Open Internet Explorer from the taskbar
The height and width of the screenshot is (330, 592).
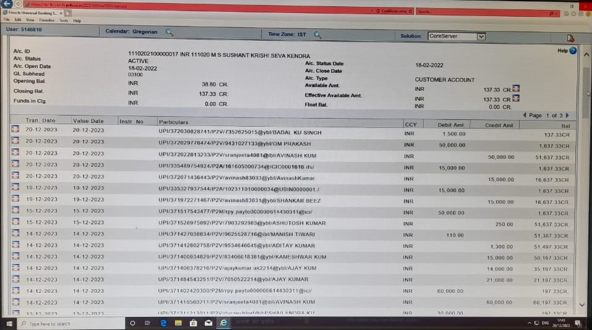pos(223,323)
